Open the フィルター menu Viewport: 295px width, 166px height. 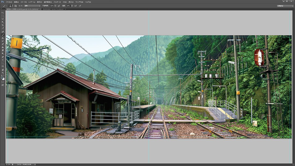point(57,2)
